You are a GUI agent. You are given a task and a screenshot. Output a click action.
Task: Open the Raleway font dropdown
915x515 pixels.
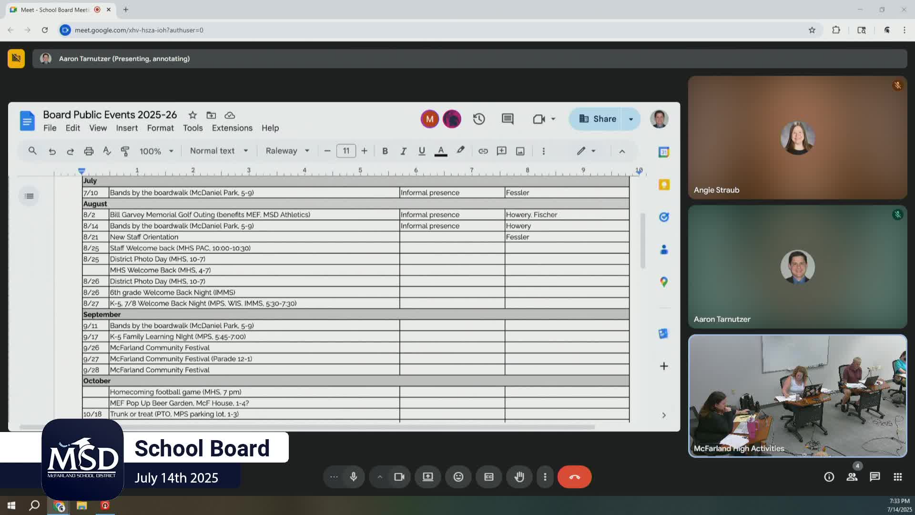tap(287, 151)
